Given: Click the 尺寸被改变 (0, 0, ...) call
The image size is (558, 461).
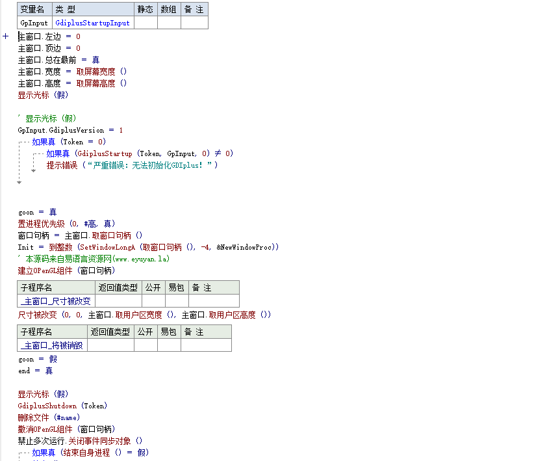Looking at the screenshot, I should tap(144, 315).
